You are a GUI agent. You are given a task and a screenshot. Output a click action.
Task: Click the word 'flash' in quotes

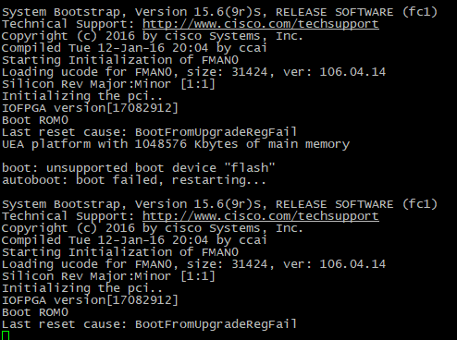pos(250,168)
